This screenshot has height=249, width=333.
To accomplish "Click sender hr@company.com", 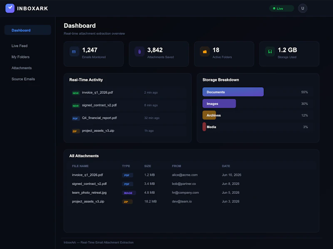I will [x=185, y=193].
